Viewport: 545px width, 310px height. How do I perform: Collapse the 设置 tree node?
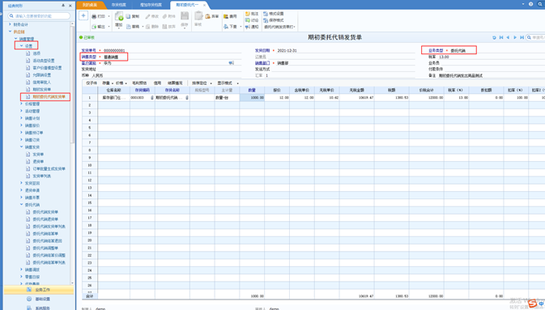(x=22, y=46)
